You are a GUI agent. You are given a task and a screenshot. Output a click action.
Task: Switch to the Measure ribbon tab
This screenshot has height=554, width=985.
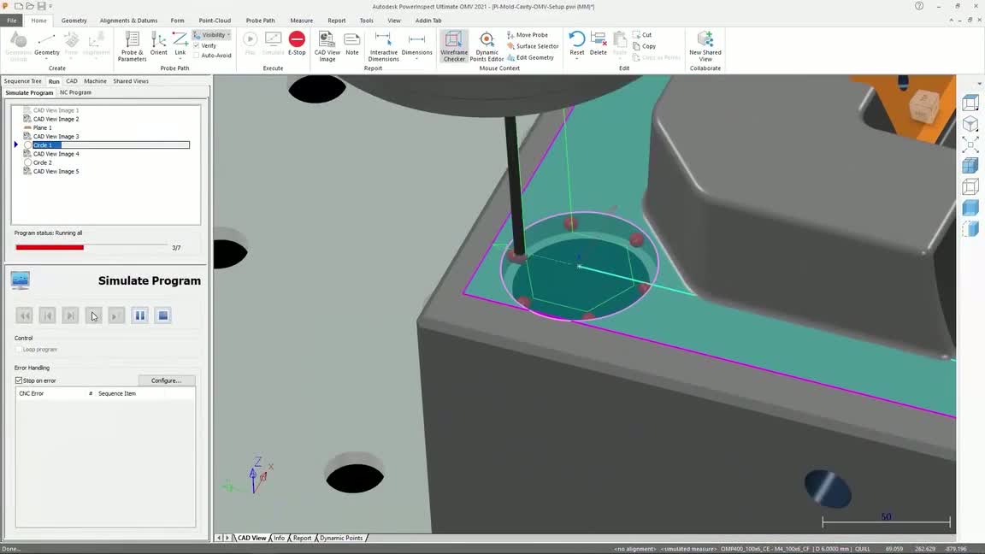tap(302, 21)
